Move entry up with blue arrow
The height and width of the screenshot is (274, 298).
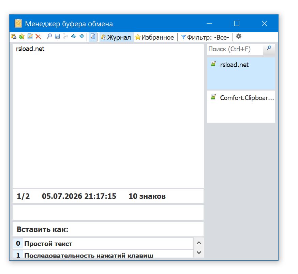pyautogui.click(x=74, y=36)
